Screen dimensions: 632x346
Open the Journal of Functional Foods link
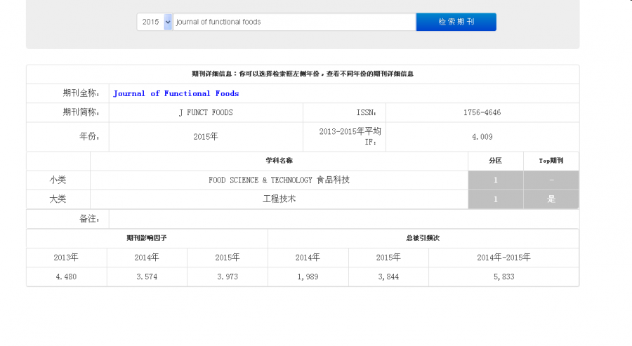[x=176, y=93]
